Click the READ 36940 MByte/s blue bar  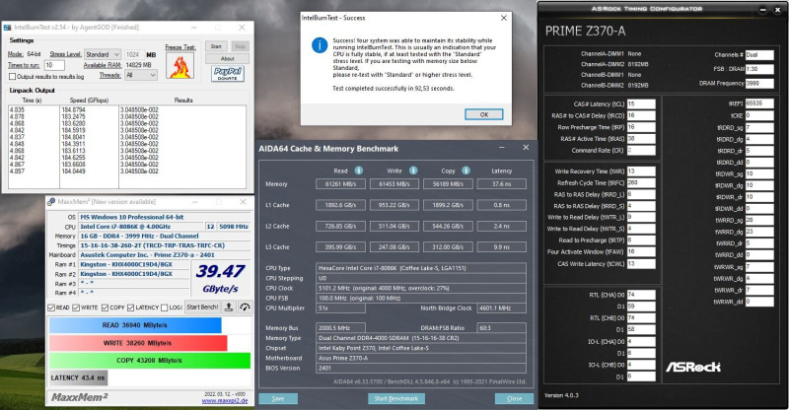135,325
